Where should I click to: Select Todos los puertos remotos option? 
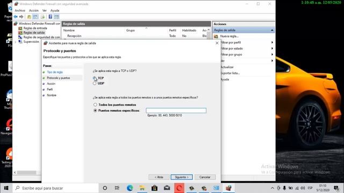pos(95,105)
